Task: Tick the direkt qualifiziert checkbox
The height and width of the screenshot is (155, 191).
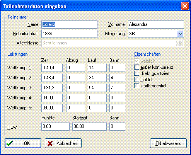Action: 136,73
